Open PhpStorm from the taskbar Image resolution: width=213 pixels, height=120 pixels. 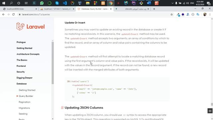click(133, 3)
